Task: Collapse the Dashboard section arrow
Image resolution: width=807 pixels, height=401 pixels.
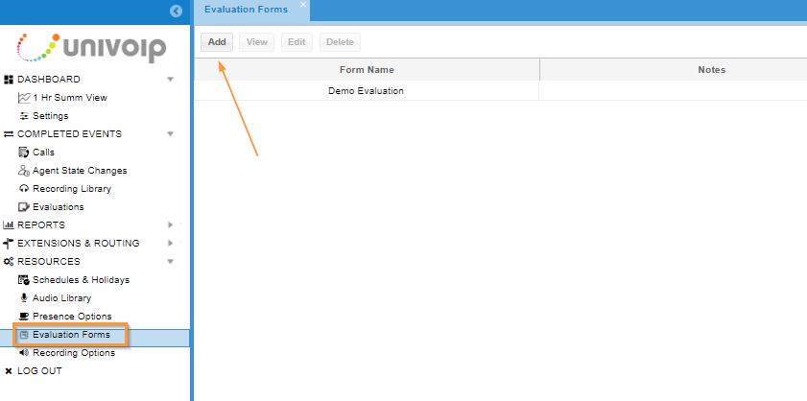Action: (x=171, y=80)
